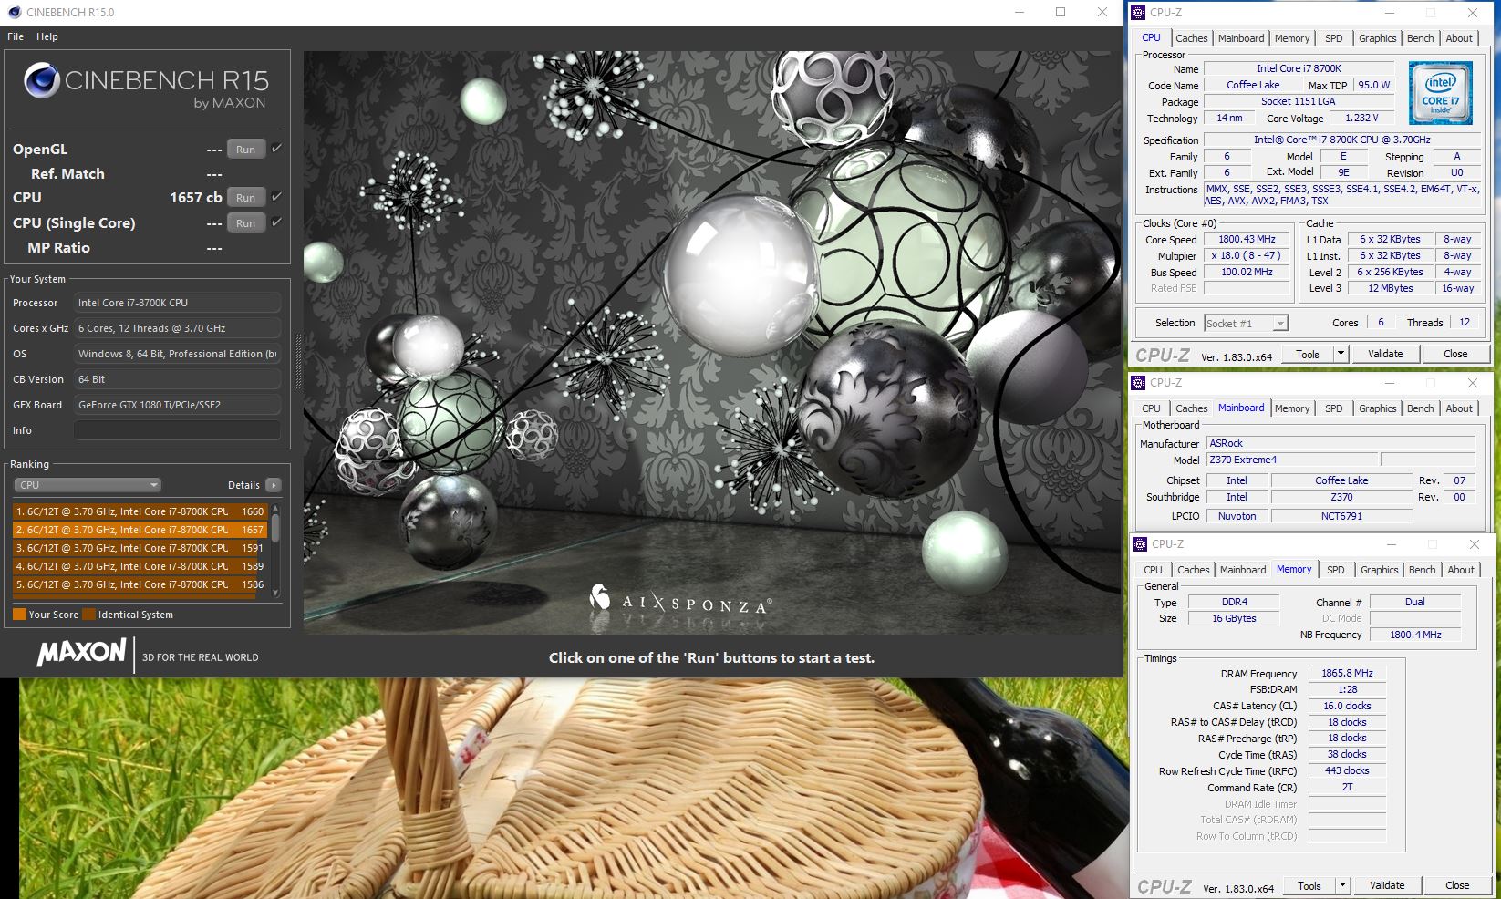Open Tools dropdown arrow in bottom CPU-Z window
Viewport: 1501px width, 899px height.
pos(1342,885)
